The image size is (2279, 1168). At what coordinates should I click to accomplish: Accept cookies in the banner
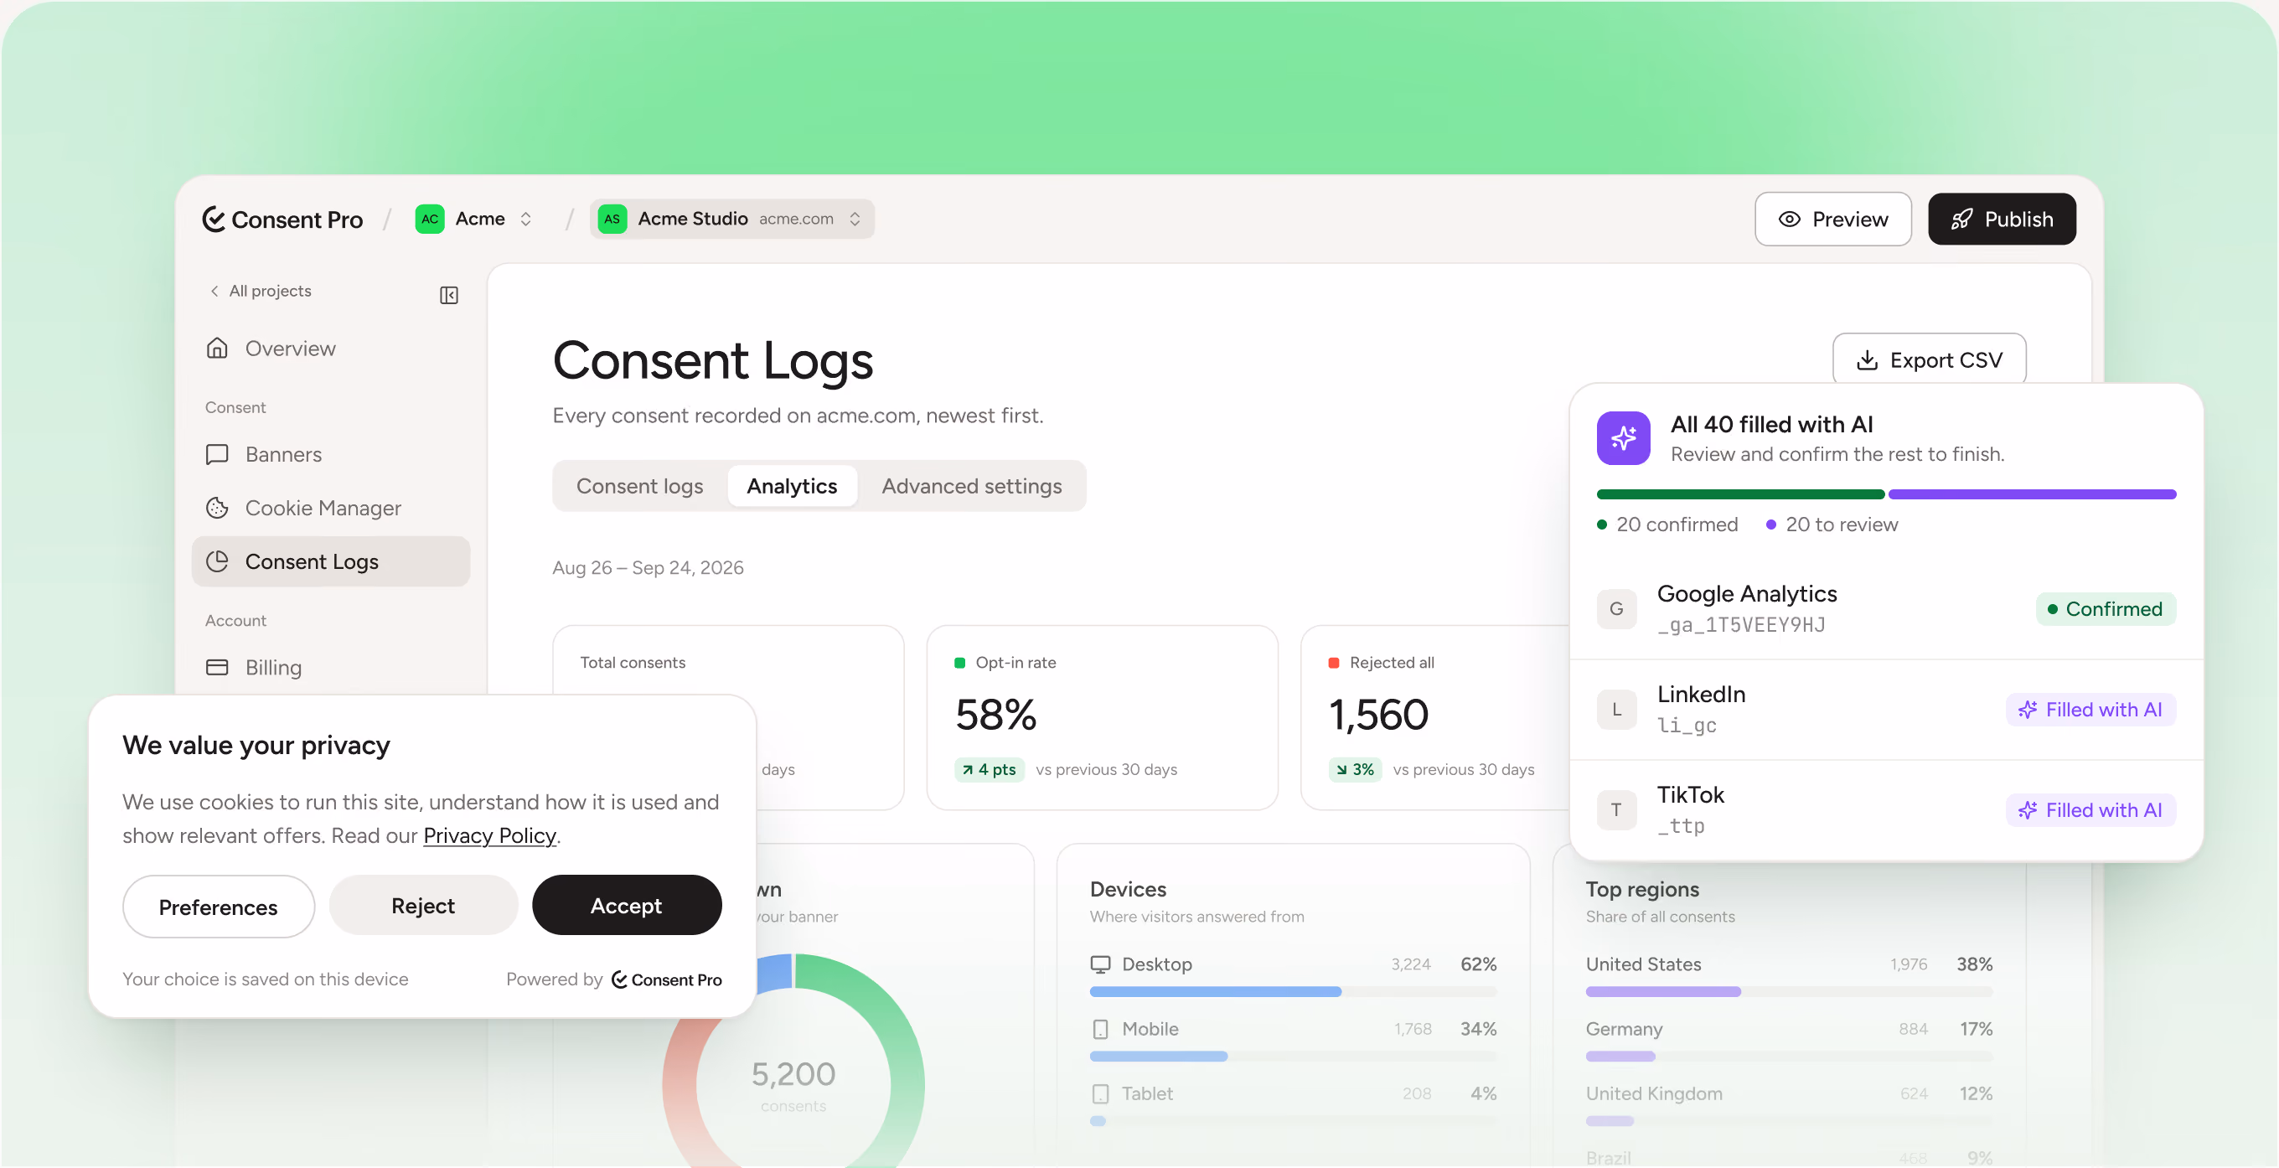coord(627,905)
